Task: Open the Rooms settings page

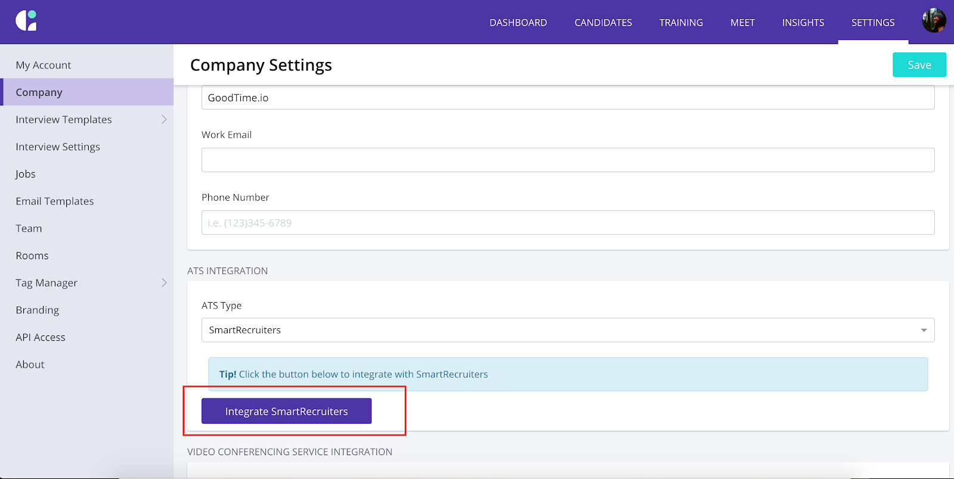Action: click(32, 256)
